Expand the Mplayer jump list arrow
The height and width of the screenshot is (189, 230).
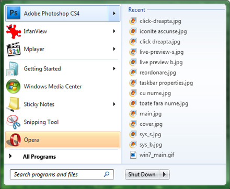click(x=114, y=49)
